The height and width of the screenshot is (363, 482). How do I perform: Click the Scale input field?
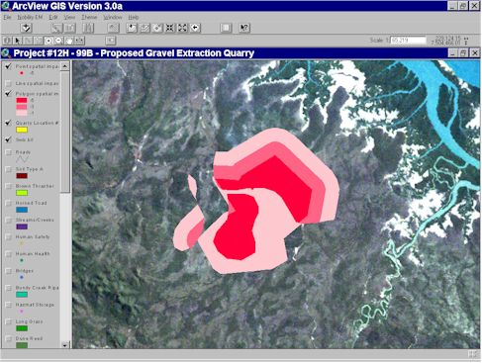(408, 41)
